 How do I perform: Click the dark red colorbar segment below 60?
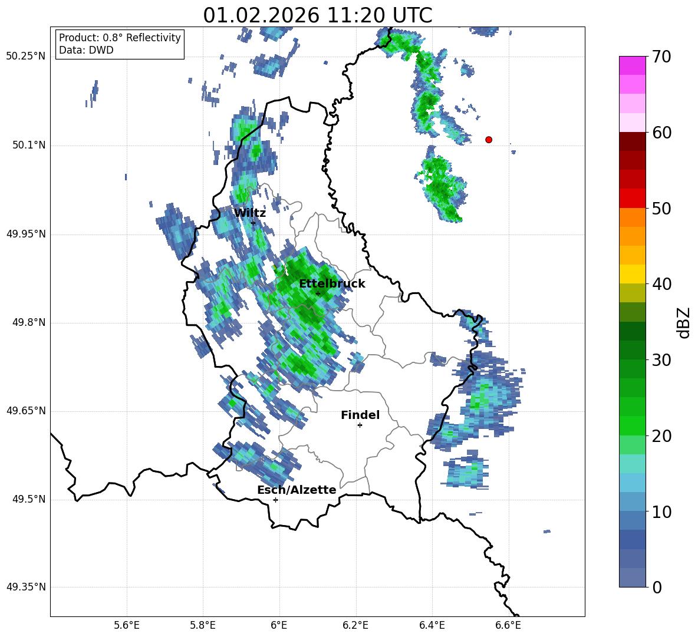coord(632,141)
